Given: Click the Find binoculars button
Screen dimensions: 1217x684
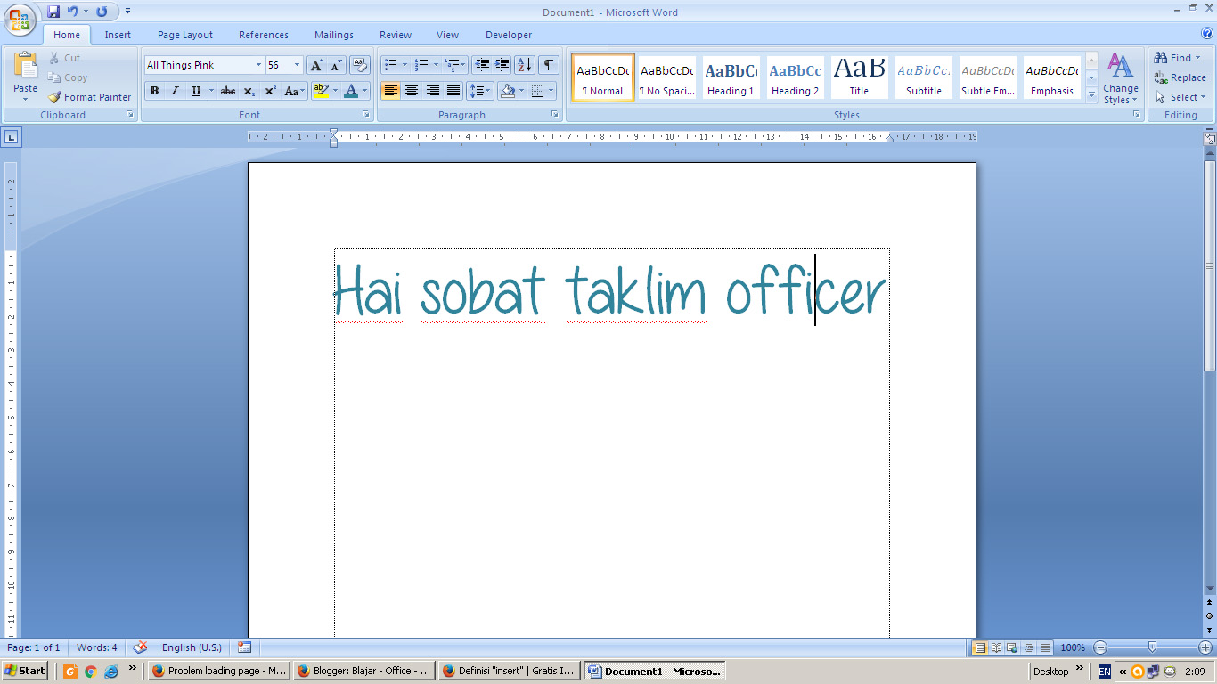Looking at the screenshot, I should [1177, 58].
